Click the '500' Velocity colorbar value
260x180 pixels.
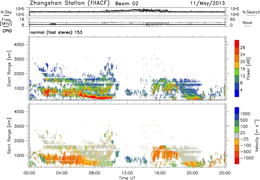244,120
